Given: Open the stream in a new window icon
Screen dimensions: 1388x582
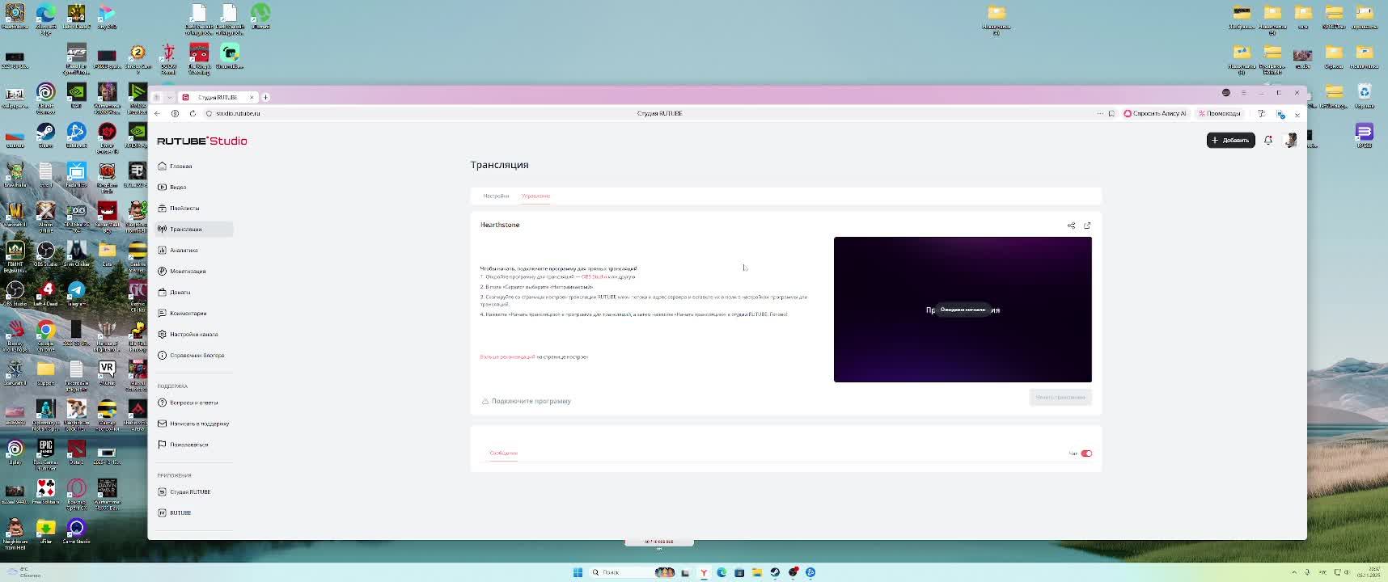Looking at the screenshot, I should (1087, 226).
